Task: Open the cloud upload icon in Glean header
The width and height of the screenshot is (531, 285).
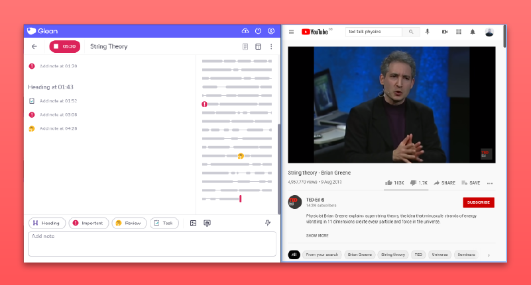Action: (x=245, y=31)
